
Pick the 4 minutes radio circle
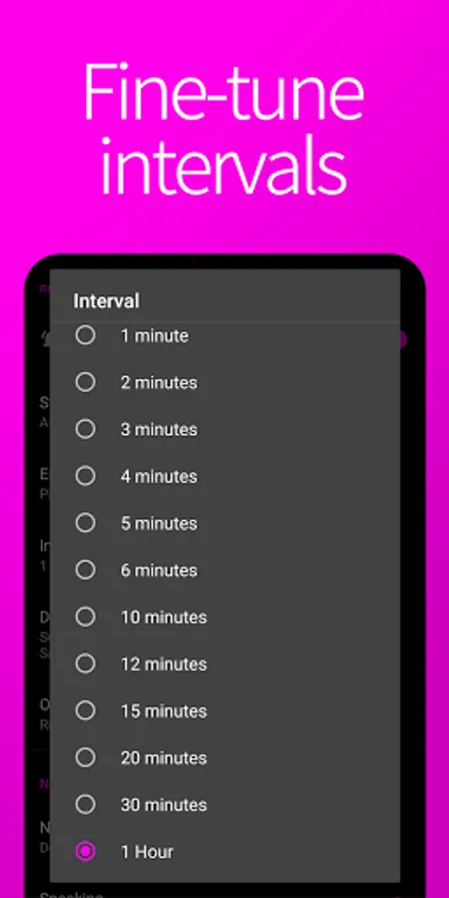click(86, 476)
